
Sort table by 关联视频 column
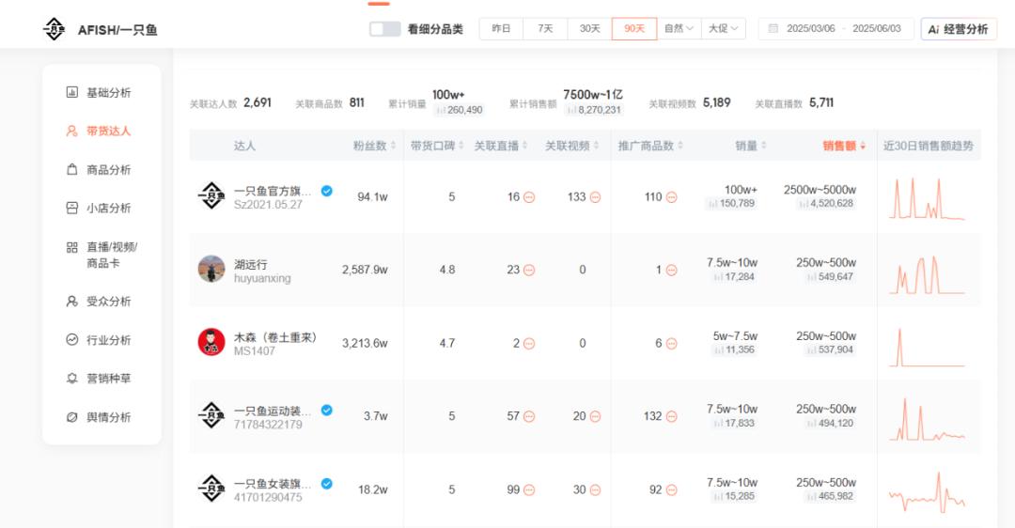pos(571,146)
